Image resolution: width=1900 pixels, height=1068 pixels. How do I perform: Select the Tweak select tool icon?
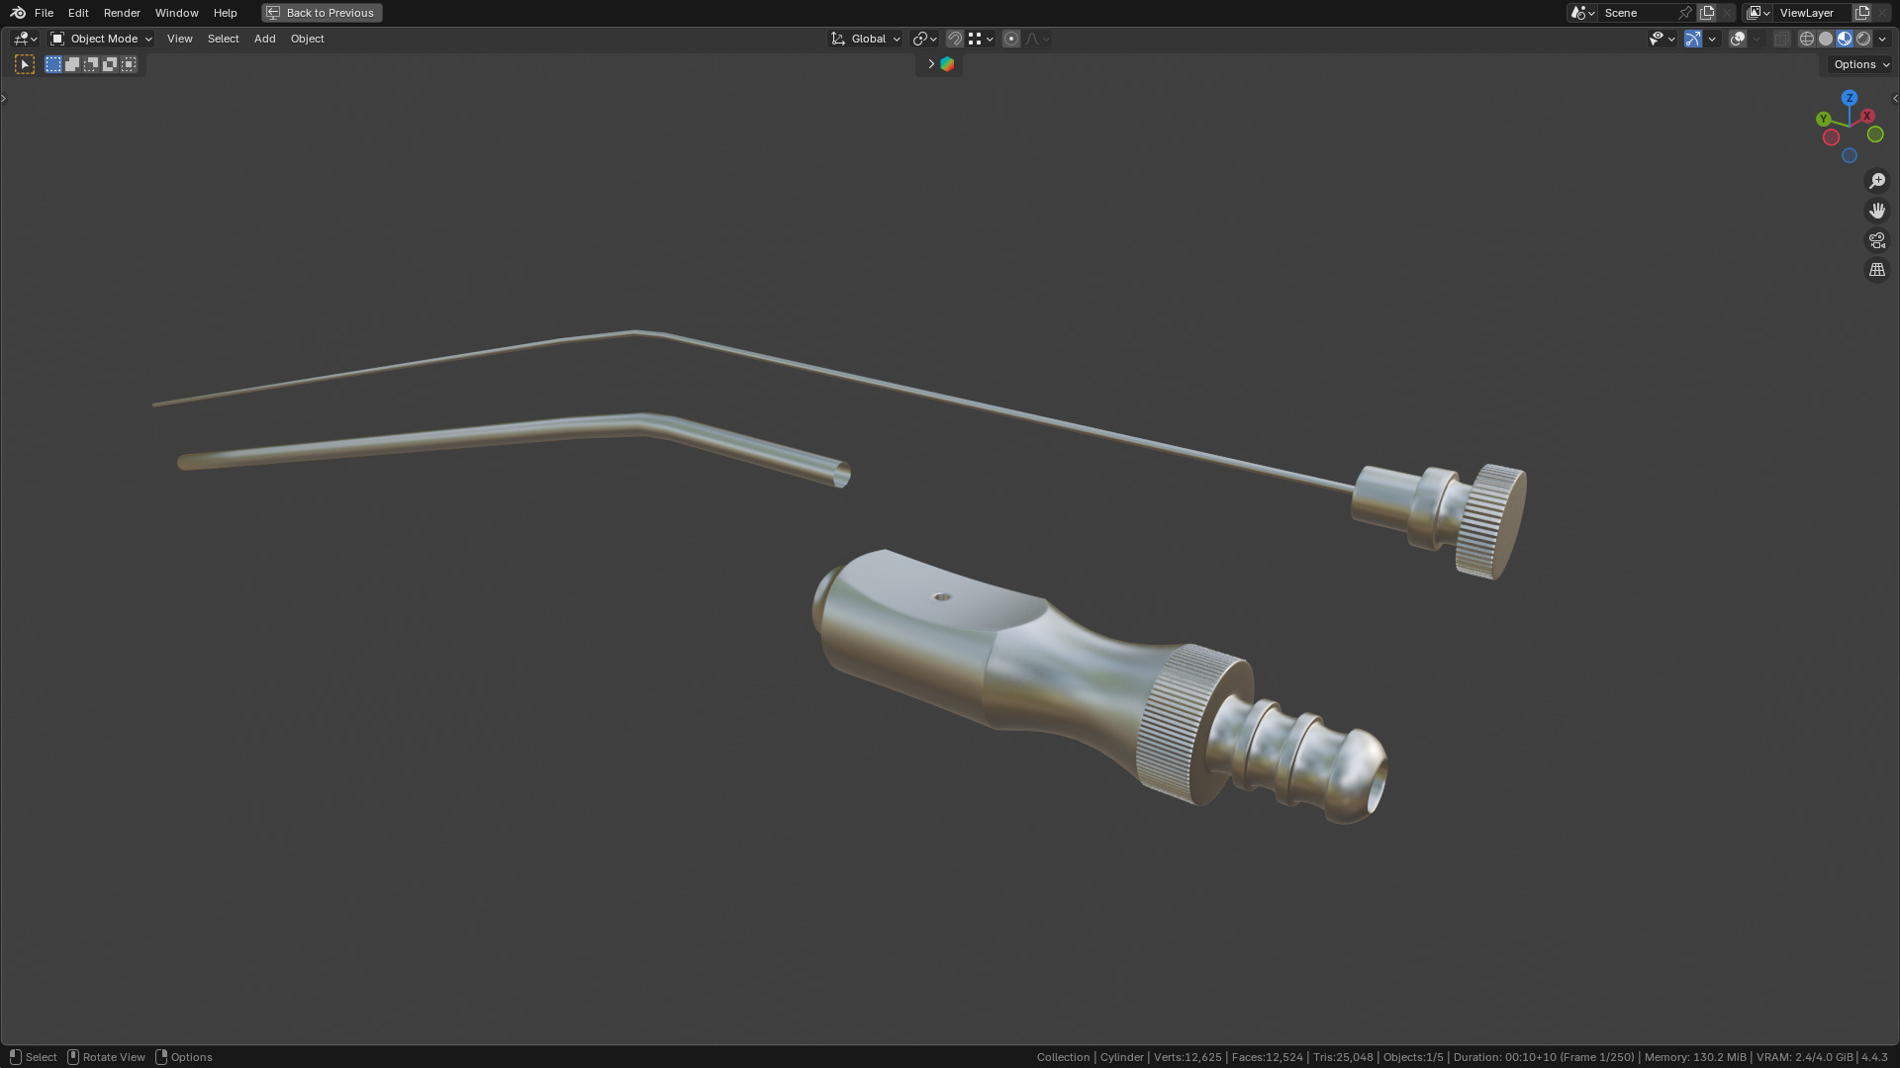tap(25, 64)
